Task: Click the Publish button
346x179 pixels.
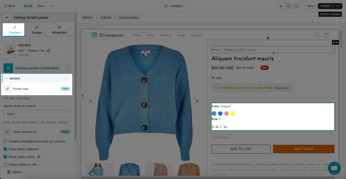Action: pos(325,6)
